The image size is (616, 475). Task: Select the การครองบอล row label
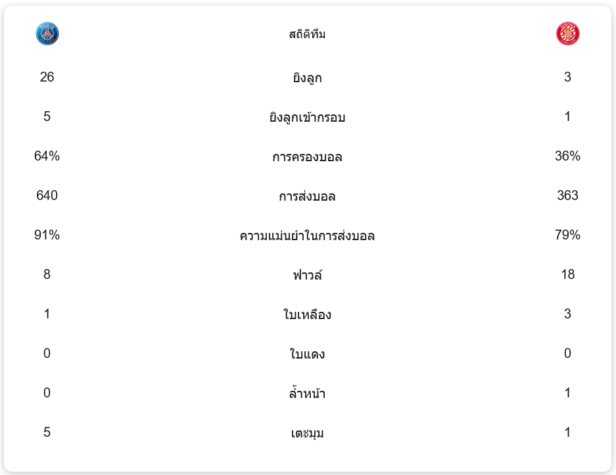[x=307, y=157]
